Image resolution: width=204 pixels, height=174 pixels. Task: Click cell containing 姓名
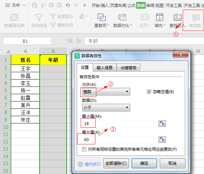pos(25,60)
